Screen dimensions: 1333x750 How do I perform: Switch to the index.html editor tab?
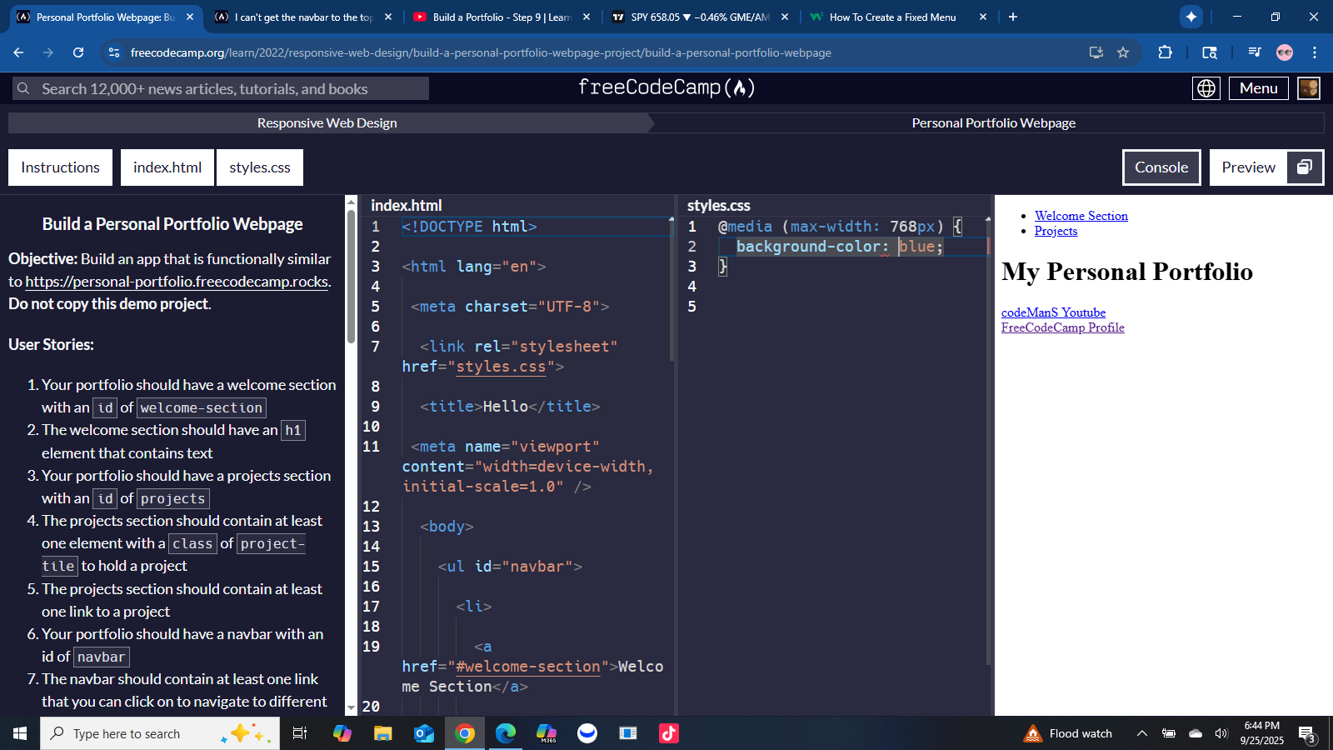point(167,167)
